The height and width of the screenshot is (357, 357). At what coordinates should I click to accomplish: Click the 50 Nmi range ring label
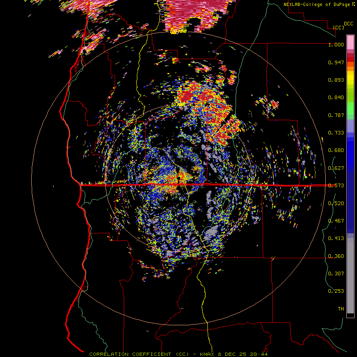(x=178, y=105)
